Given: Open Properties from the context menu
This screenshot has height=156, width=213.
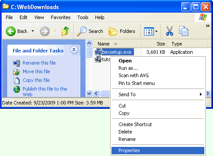Looking at the screenshot, I should pyautogui.click(x=158, y=150).
